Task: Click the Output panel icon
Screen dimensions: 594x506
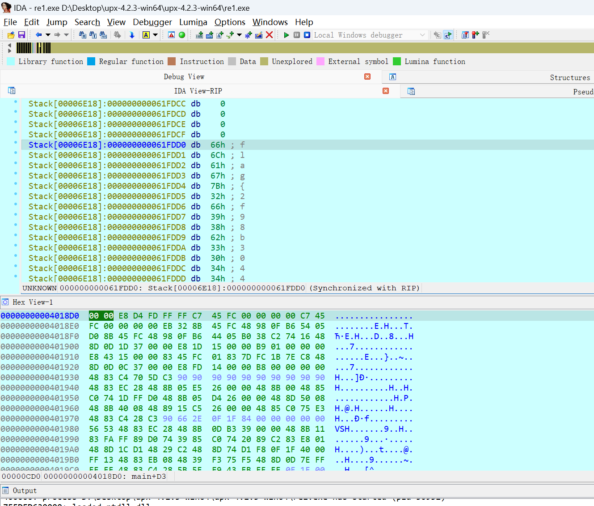Action: [5, 490]
